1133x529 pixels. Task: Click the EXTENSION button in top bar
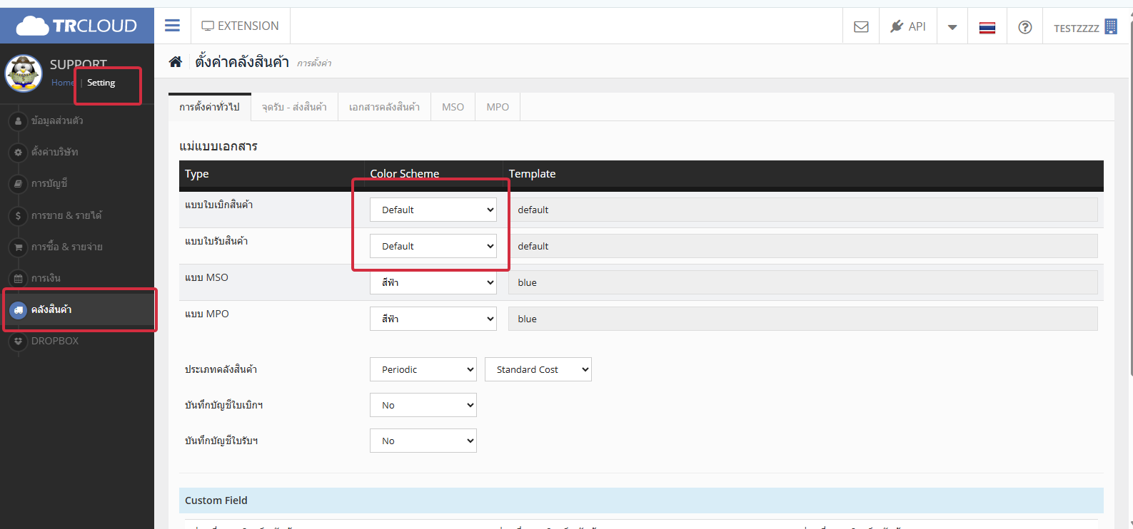tap(241, 26)
